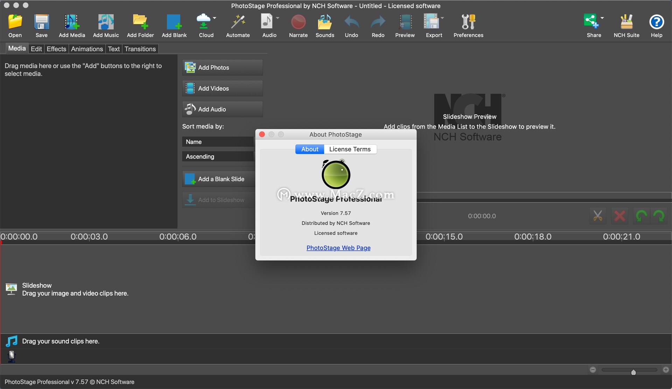This screenshot has height=389, width=672.
Task: Launch the Automate wizard icon
Action: [x=238, y=22]
